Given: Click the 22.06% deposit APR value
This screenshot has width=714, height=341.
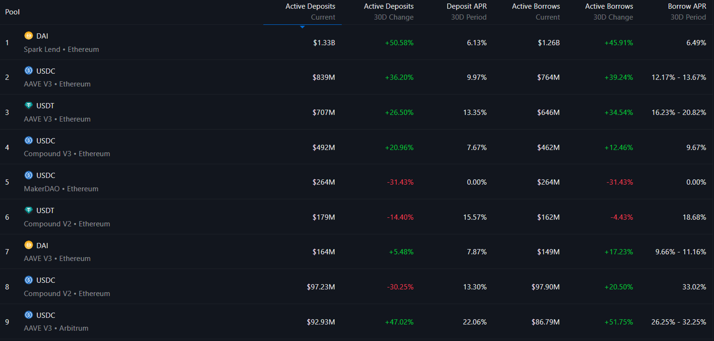Looking at the screenshot, I should pos(475,322).
